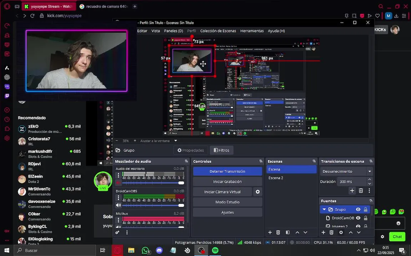Open Colección de Escenas menu
411x256 pixels.
click(218, 31)
